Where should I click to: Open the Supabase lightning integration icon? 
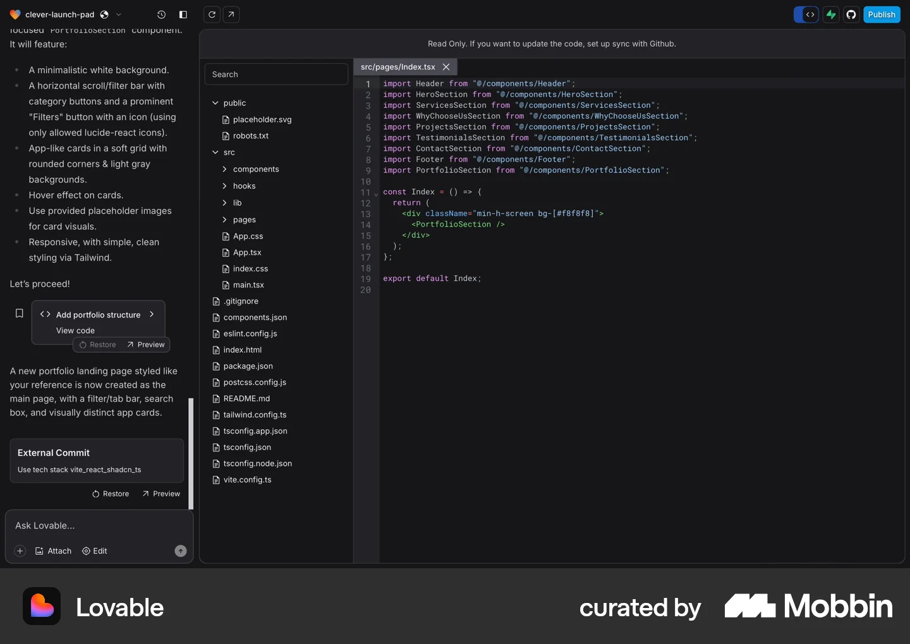click(x=831, y=15)
